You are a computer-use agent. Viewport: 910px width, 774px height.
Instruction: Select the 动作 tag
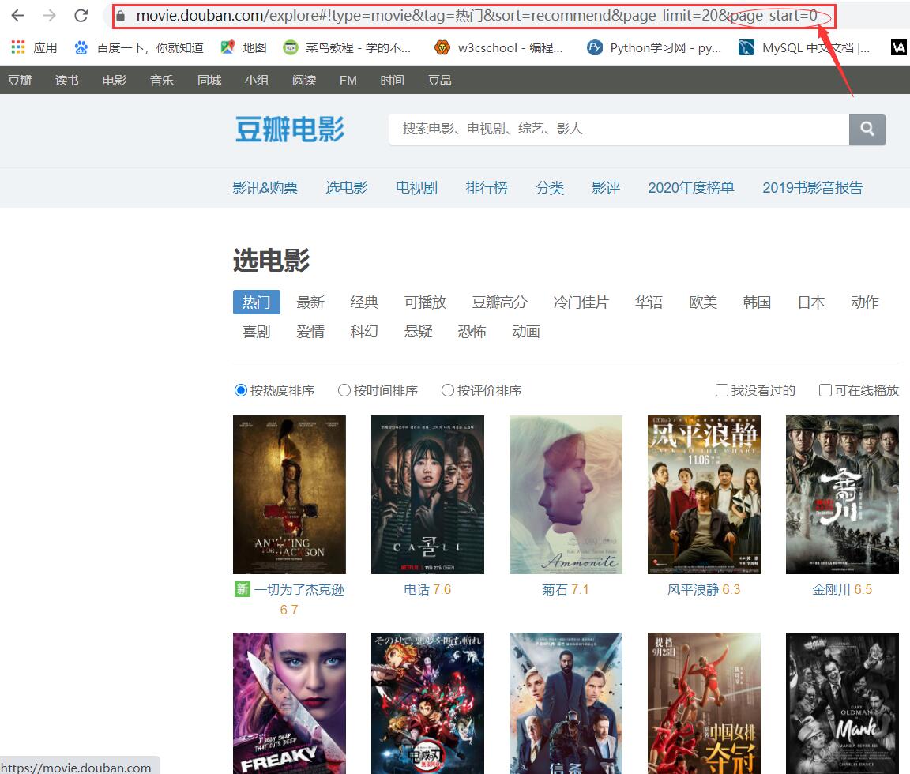[865, 302]
